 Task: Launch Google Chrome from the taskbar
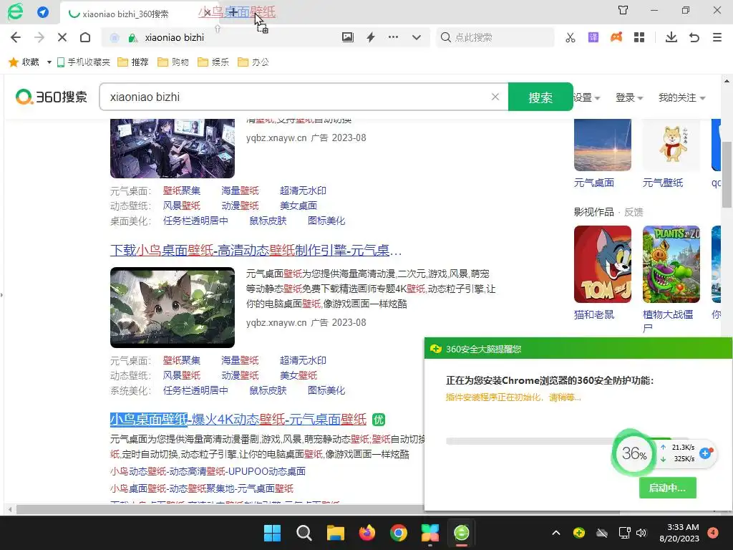[x=398, y=533]
